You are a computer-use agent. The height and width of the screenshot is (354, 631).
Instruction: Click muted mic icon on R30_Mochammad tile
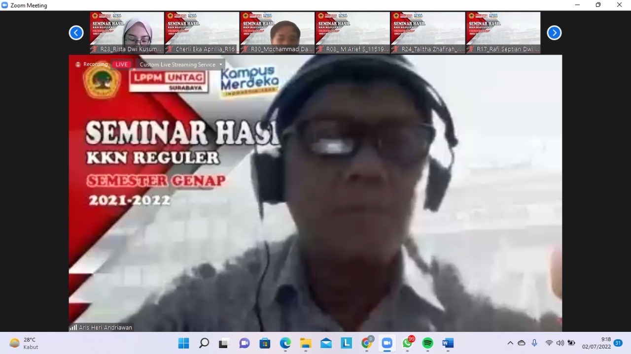[245, 49]
